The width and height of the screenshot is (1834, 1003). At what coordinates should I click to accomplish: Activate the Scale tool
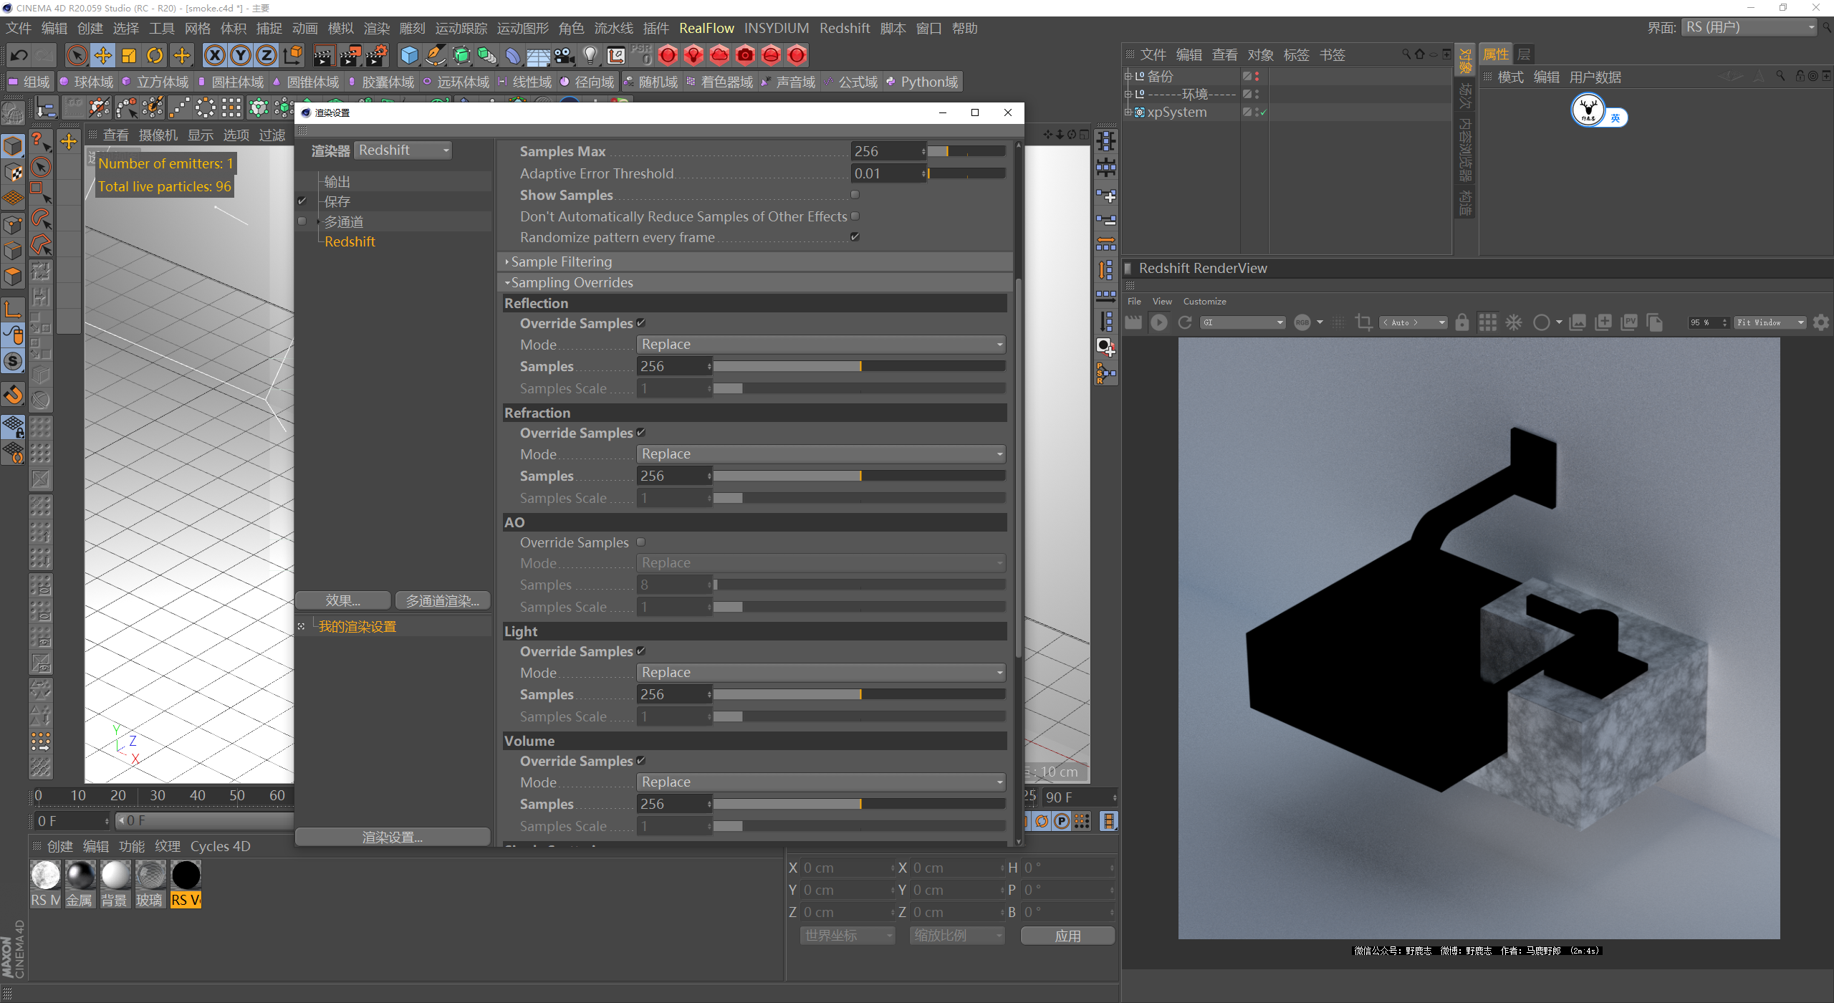click(129, 55)
